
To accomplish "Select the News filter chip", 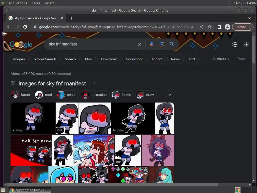I will click(175, 59).
